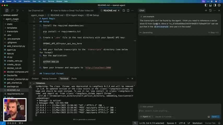Open the editor's more actions menu
This screenshot has height=125, width=223.
[132, 10]
